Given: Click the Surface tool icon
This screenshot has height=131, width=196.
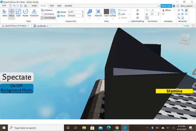Looking at the screenshot, I should [113, 11].
